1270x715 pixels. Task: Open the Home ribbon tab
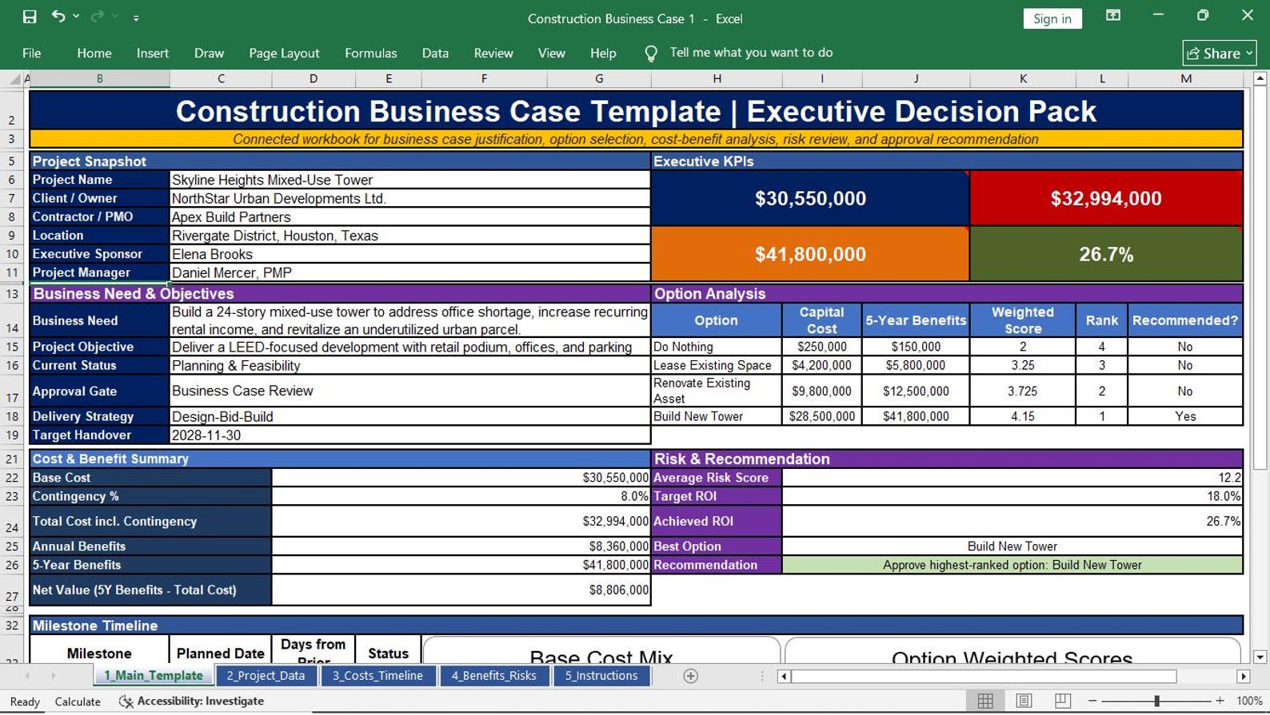[x=94, y=54]
